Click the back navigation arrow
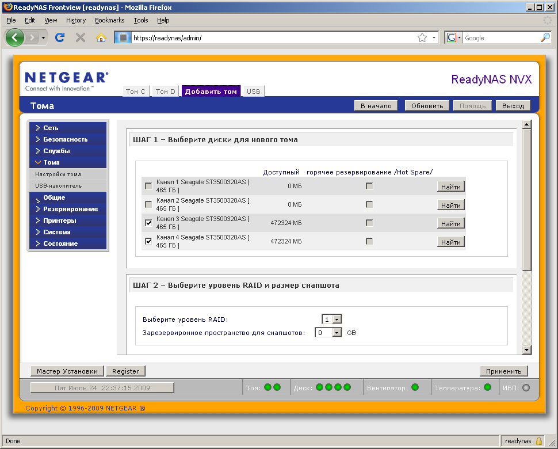The width and height of the screenshot is (558, 449). (15, 37)
